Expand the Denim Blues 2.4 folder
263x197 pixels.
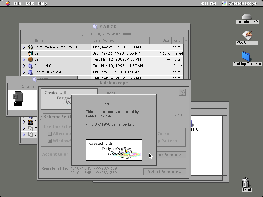coord(24,72)
